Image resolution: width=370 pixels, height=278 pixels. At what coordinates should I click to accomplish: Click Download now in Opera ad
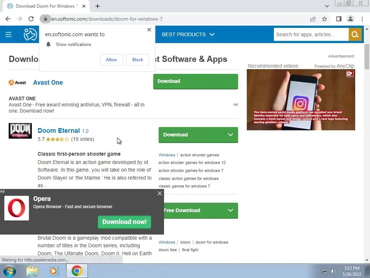tap(124, 222)
